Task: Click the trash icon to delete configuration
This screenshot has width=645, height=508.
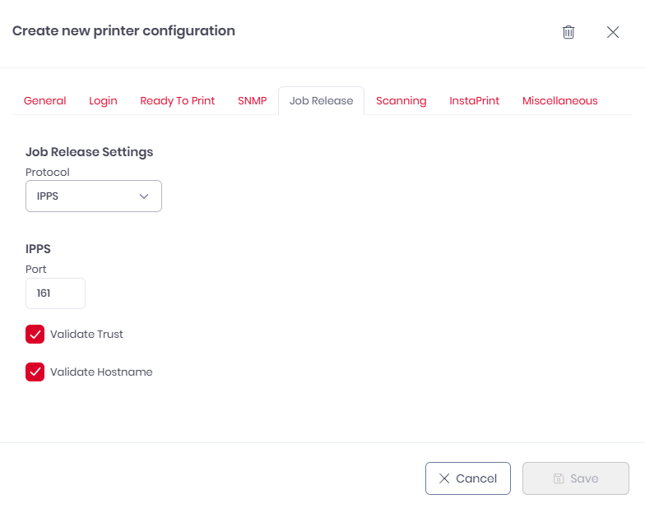Action: click(568, 32)
